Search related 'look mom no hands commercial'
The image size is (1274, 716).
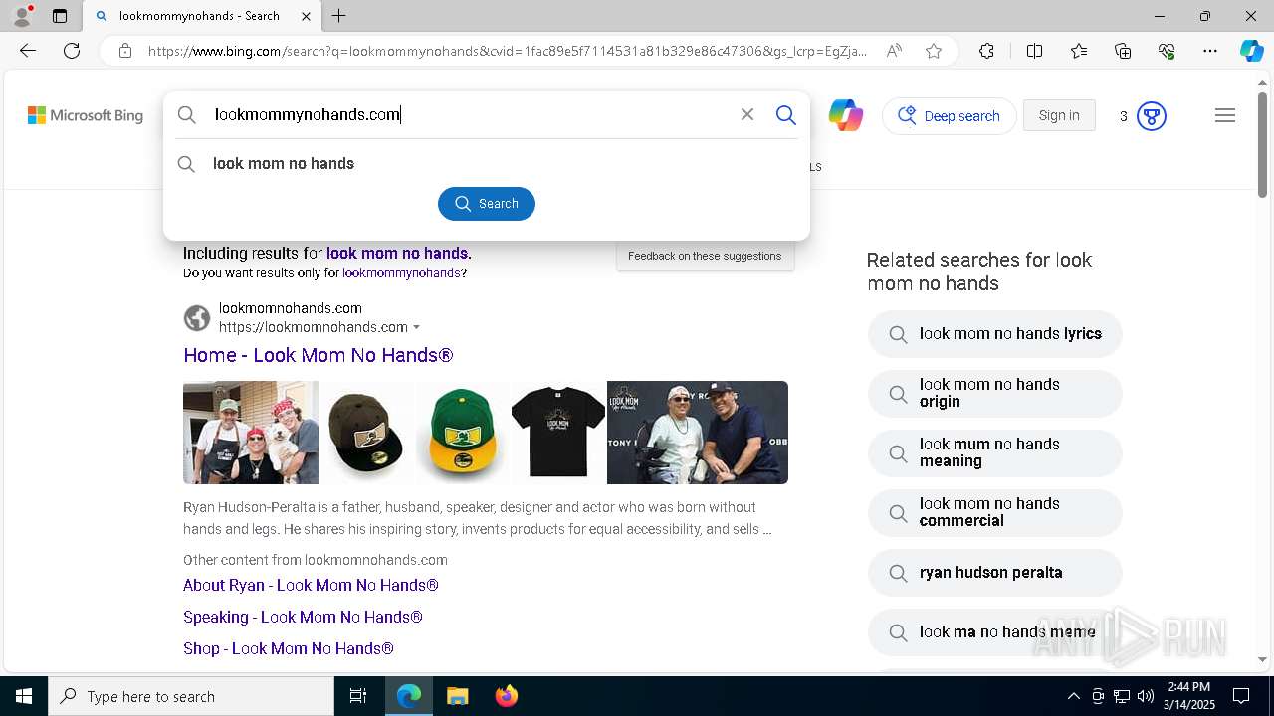995,512
